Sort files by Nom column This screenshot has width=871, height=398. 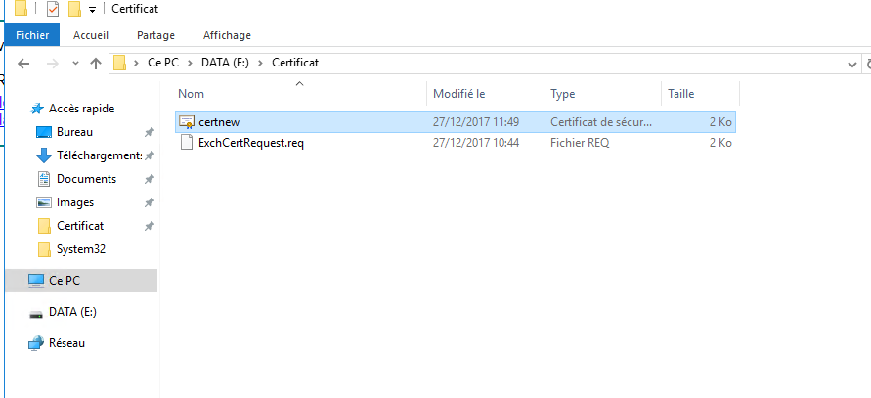click(x=300, y=93)
